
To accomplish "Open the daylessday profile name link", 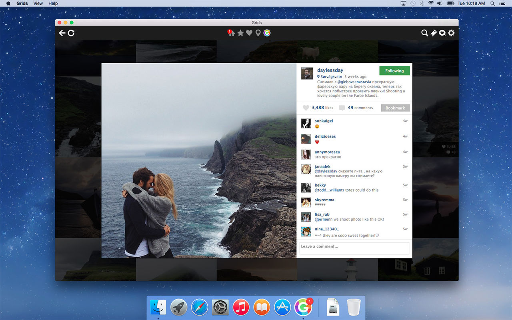I will 330,70.
